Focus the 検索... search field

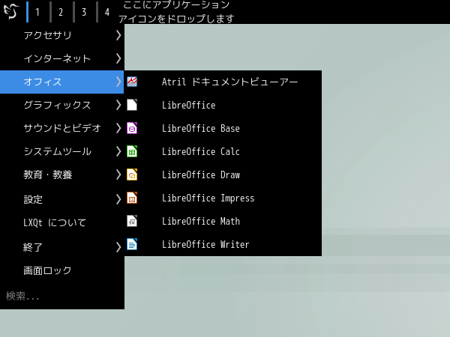pos(62,296)
